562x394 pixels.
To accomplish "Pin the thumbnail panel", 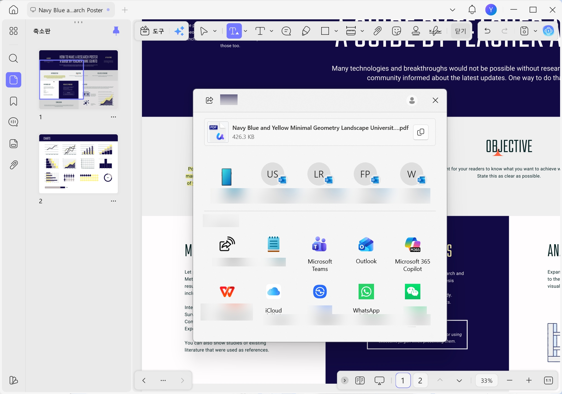I will tap(116, 31).
